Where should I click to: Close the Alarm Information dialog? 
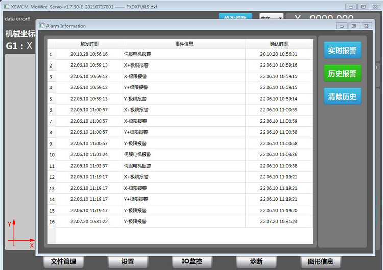[366, 26]
